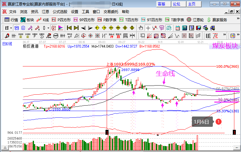Image resolution: width=241 pixels, height=152 pixels.
Task: Click the 客服 button
Action: pos(163,4)
